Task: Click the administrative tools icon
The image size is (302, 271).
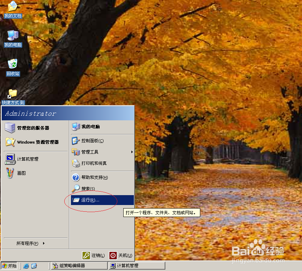Action: coord(76,152)
